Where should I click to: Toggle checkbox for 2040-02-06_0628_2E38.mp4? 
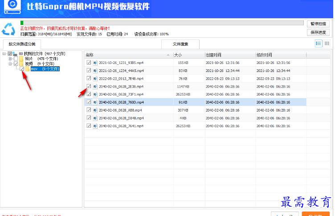pos(89,86)
